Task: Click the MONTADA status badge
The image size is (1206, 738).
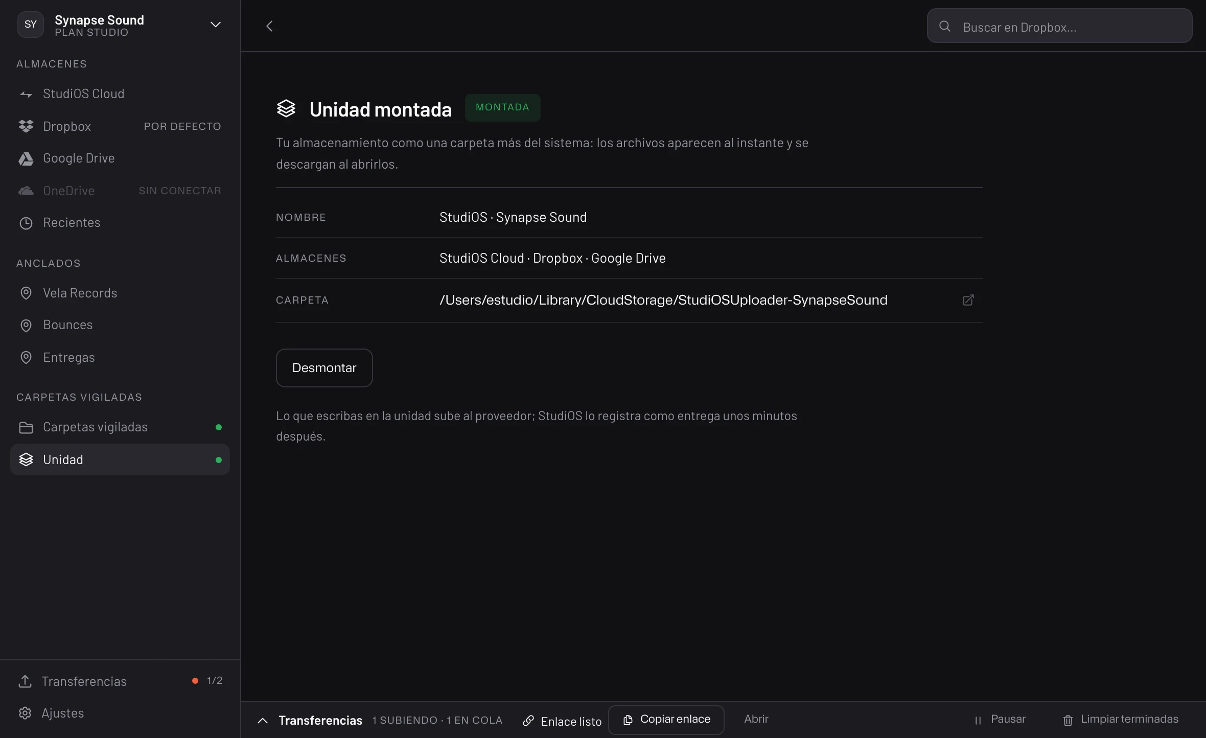Action: click(502, 107)
